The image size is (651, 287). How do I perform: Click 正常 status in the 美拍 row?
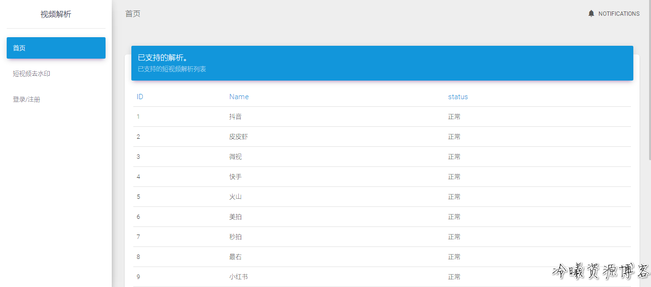pos(454,217)
